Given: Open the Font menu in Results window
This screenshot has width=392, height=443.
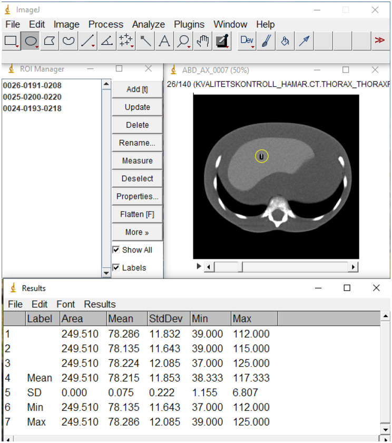Looking at the screenshot, I should coord(66,304).
